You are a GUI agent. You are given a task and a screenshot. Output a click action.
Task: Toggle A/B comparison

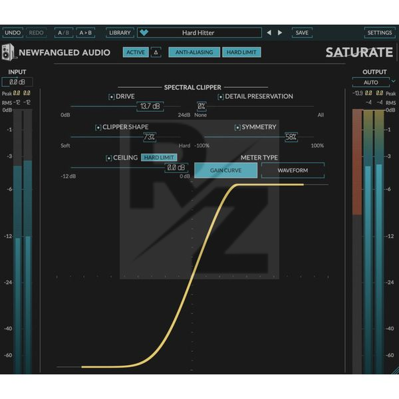(64, 33)
